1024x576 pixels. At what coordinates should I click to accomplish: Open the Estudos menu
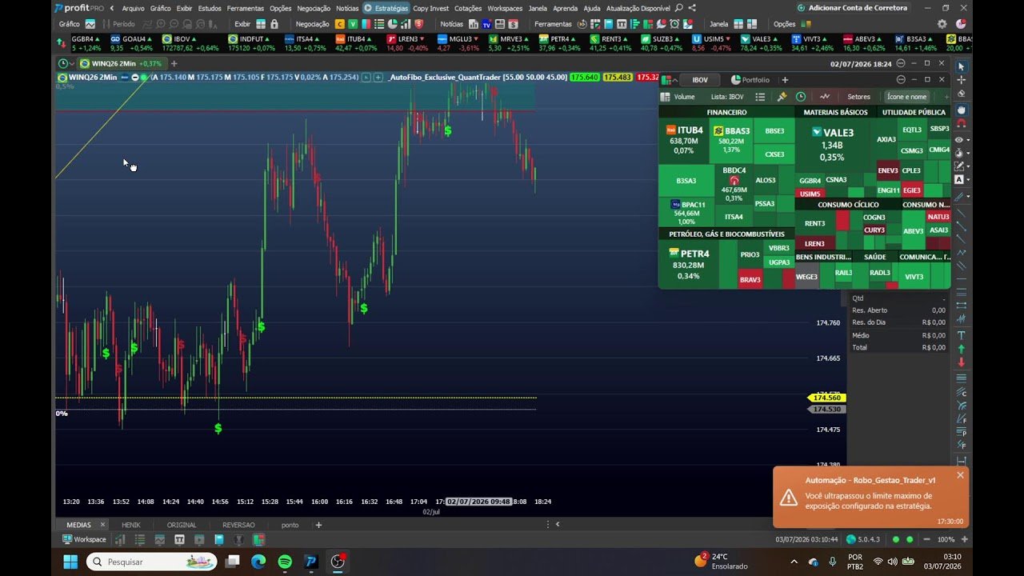[x=210, y=8]
